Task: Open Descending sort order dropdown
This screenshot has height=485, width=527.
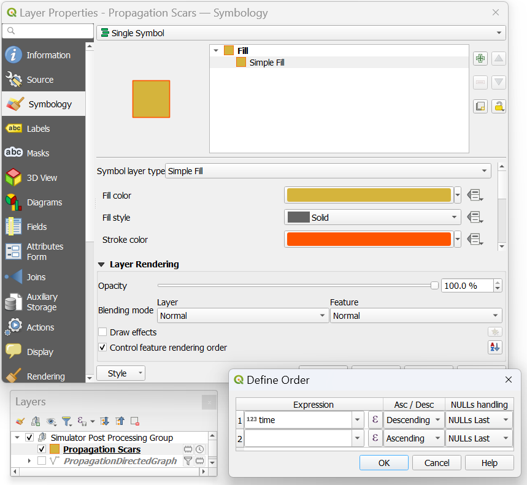Action: click(414, 420)
